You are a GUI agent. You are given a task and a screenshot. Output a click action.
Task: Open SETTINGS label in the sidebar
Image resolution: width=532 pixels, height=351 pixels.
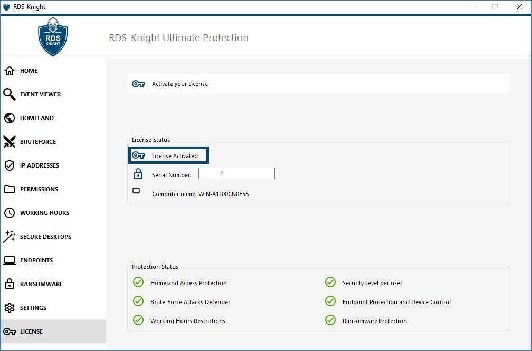click(33, 308)
